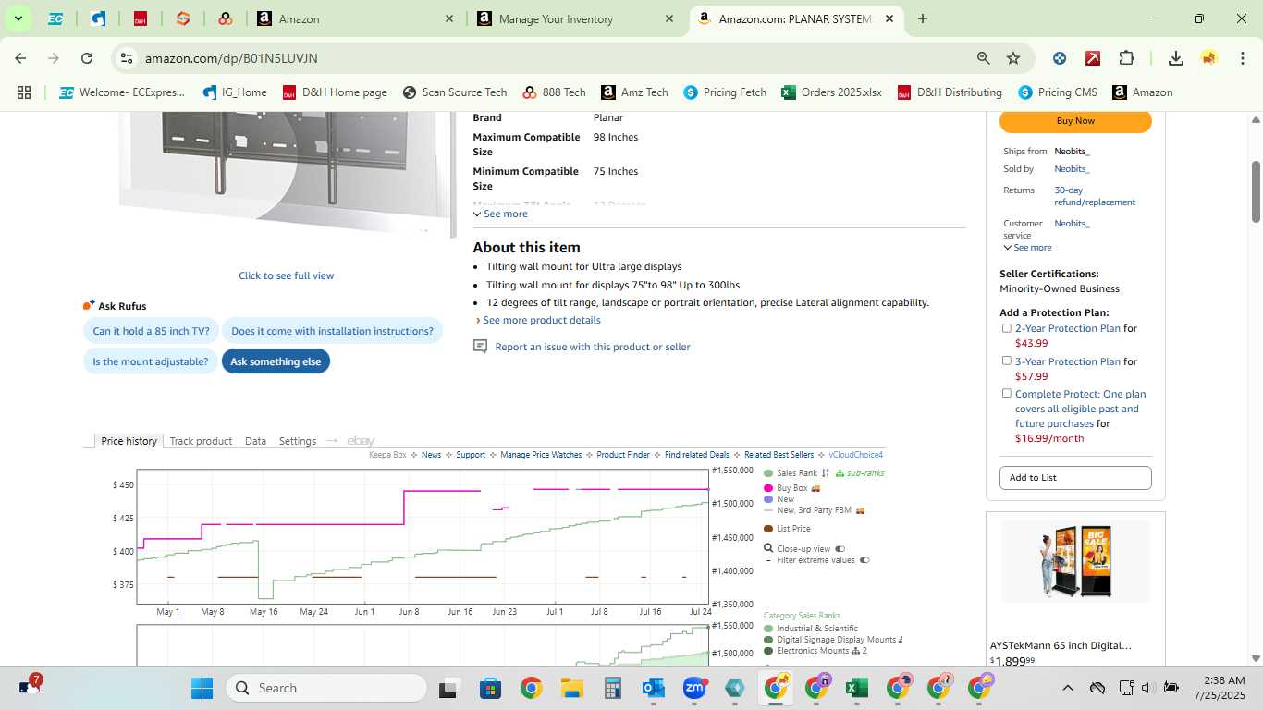
Task: Reload the Amazon product page
Action: click(87, 58)
